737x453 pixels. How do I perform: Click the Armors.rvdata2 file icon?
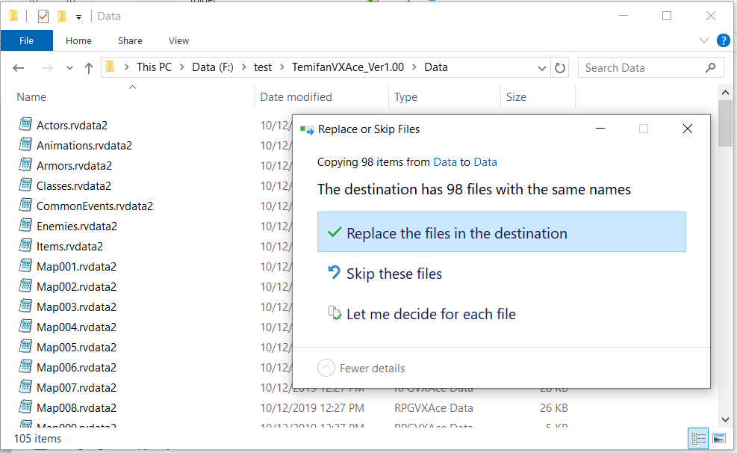(x=25, y=164)
